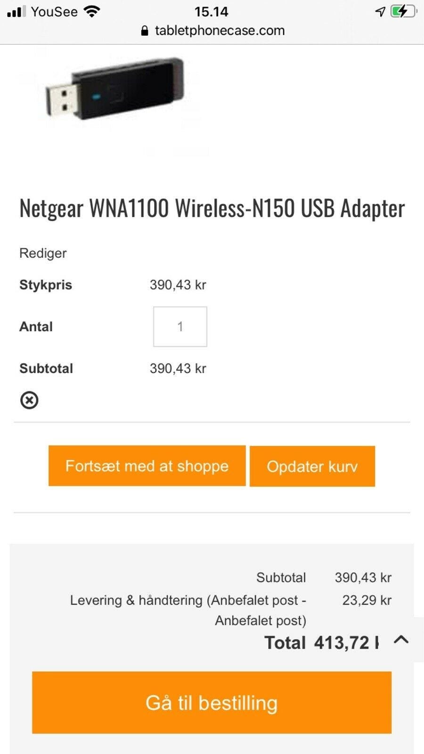Viewport: 424px width, 754px height.
Task: Open the Netgear WNA1100 product title
Action: point(212,208)
